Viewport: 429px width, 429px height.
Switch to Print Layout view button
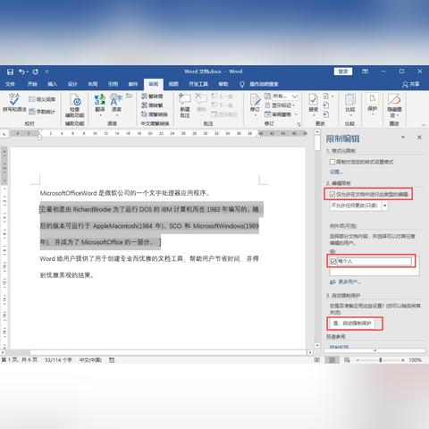click(332, 360)
